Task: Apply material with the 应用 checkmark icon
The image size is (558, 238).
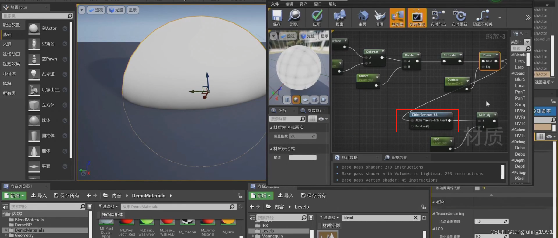Action: [x=317, y=18]
